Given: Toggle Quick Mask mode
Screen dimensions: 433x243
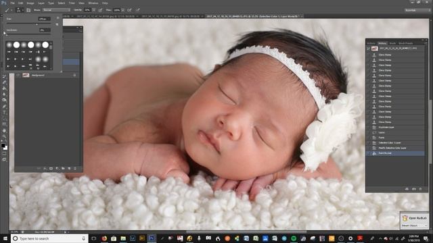Looking at the screenshot, I should pyautogui.click(x=4, y=154).
